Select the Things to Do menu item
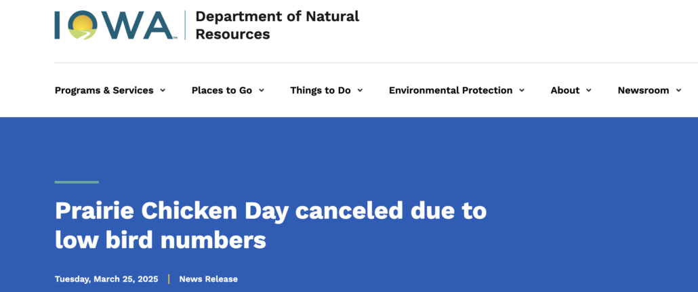The height and width of the screenshot is (292, 698). (x=321, y=90)
